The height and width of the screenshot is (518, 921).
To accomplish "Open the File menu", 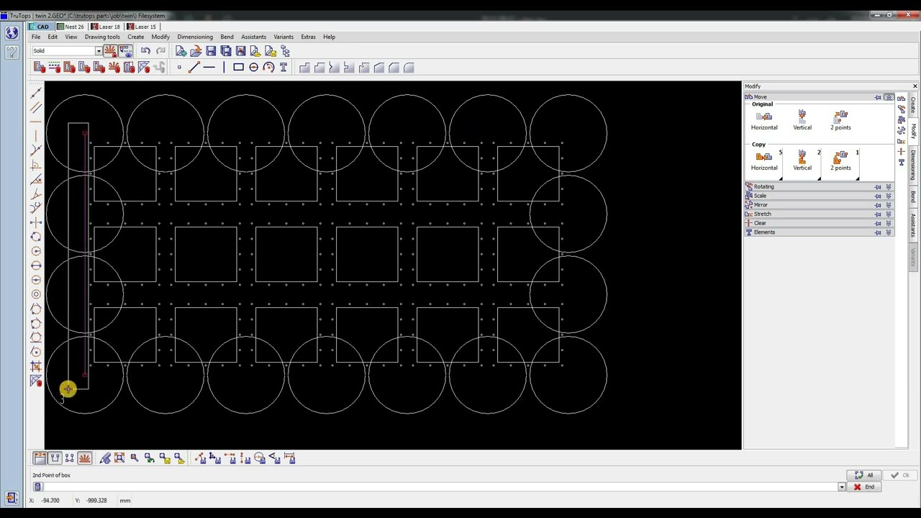I will (x=35, y=37).
